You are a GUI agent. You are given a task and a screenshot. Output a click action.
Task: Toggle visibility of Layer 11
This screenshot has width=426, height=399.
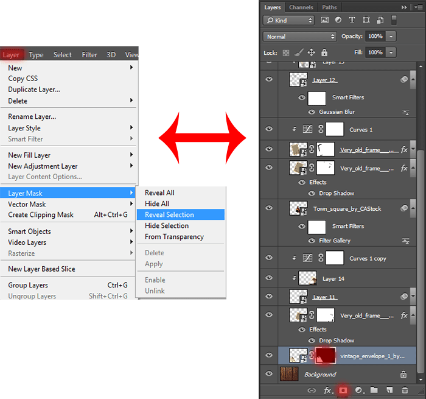(269, 296)
